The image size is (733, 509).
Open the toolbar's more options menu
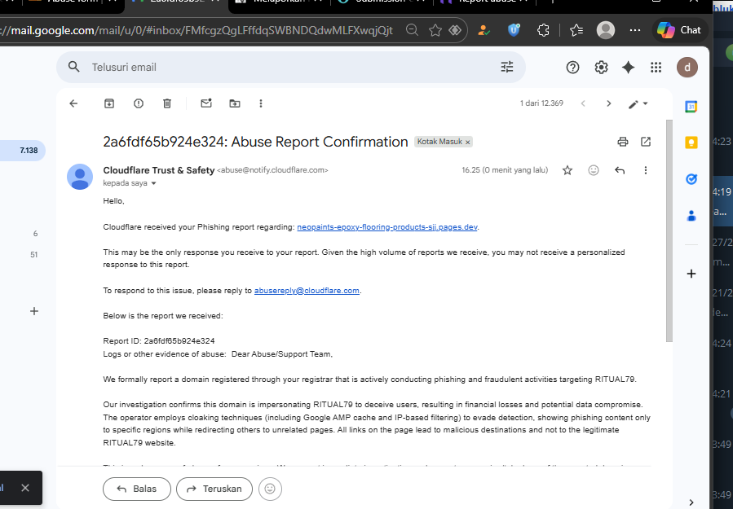point(261,103)
